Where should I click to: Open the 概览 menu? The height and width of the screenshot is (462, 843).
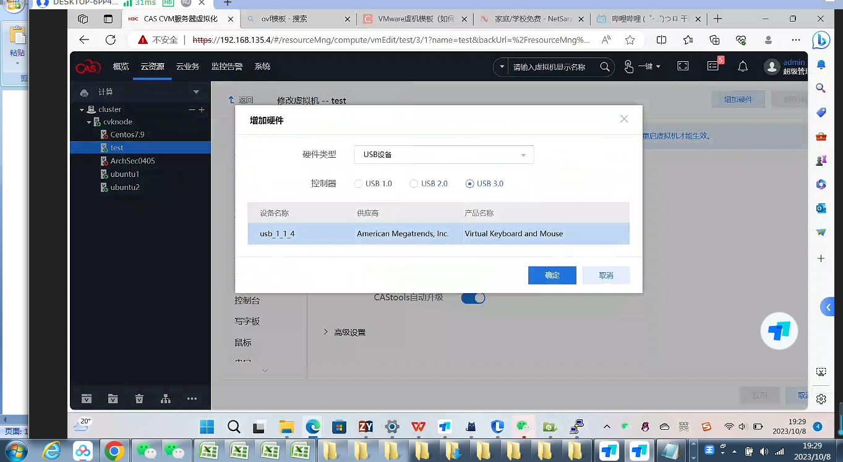tap(121, 67)
